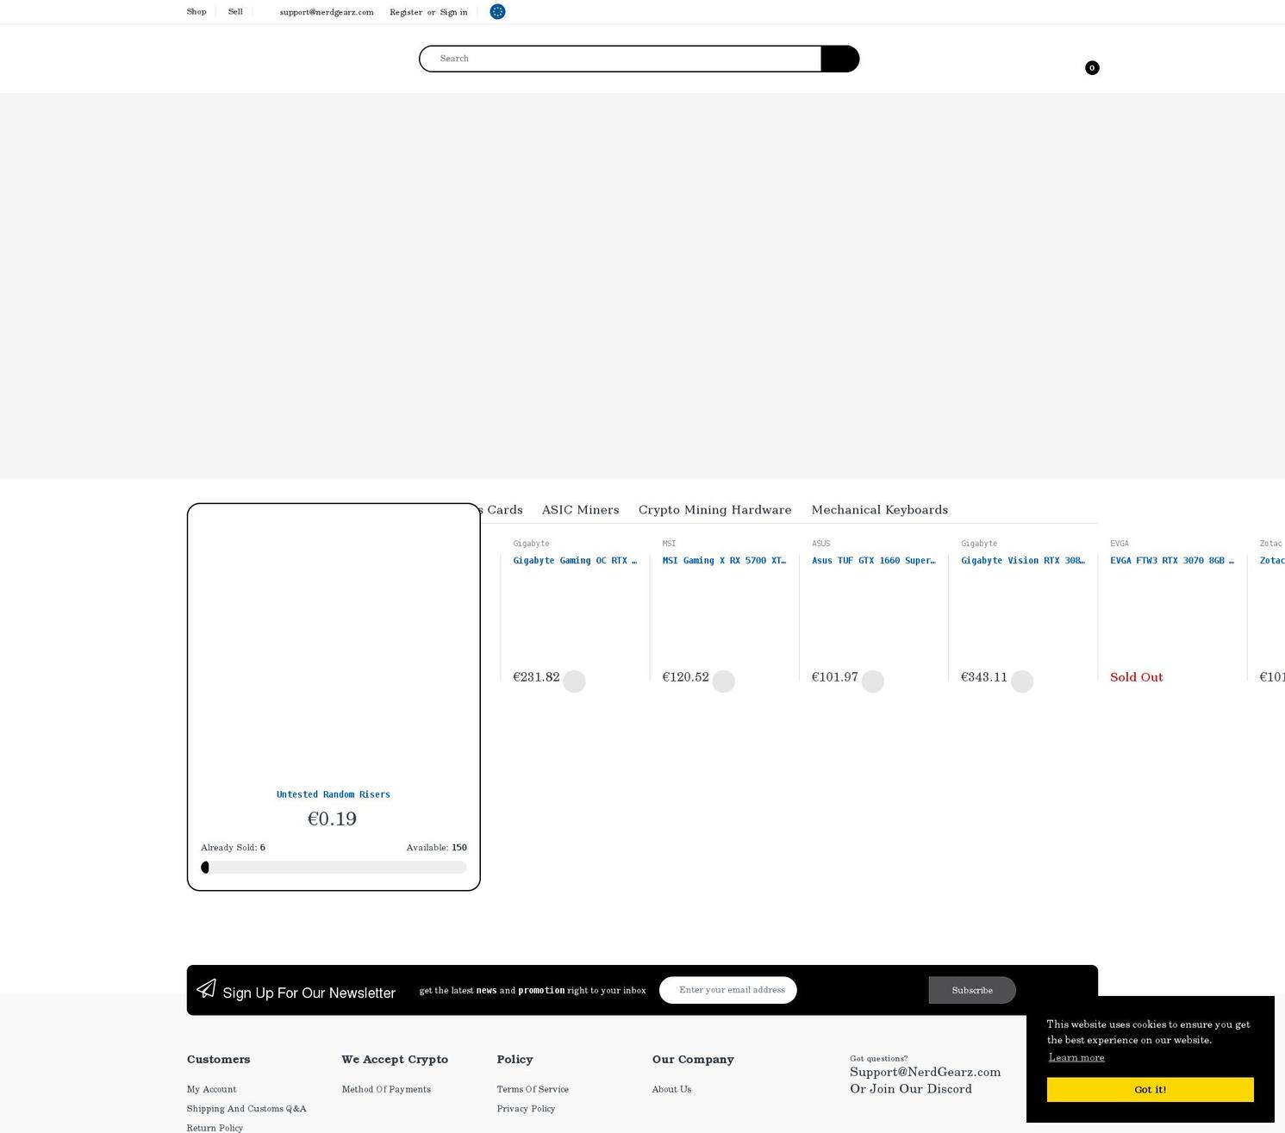This screenshot has width=1285, height=1133.
Task: Open Asus TUF GTX 1660 Super product
Action: [873, 560]
